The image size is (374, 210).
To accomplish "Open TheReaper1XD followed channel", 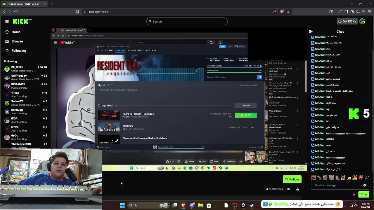I will click(26, 146).
